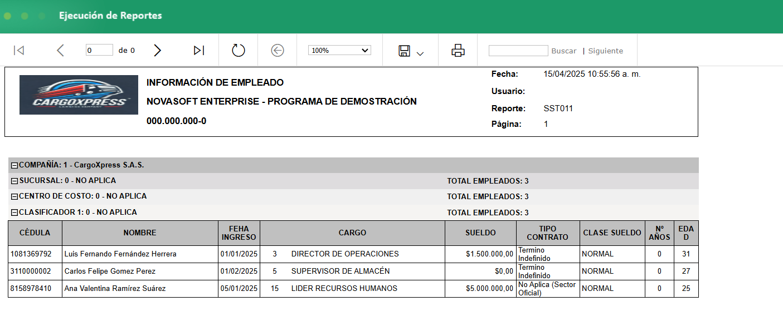Go to first report page
This screenshot has height=326, width=783.
[x=19, y=51]
